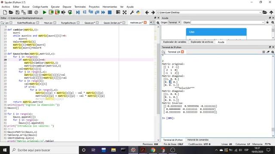Image resolution: width=275 pixels, height=154 pixels.
Task: Re-run the last script
Action: pos(70,12)
